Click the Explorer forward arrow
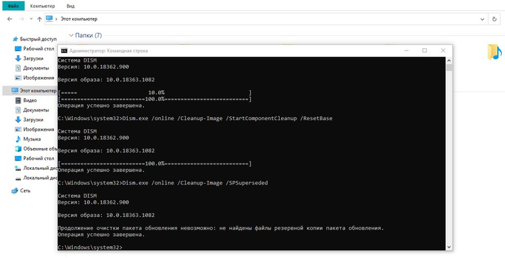The image size is (505, 258). click(x=21, y=19)
